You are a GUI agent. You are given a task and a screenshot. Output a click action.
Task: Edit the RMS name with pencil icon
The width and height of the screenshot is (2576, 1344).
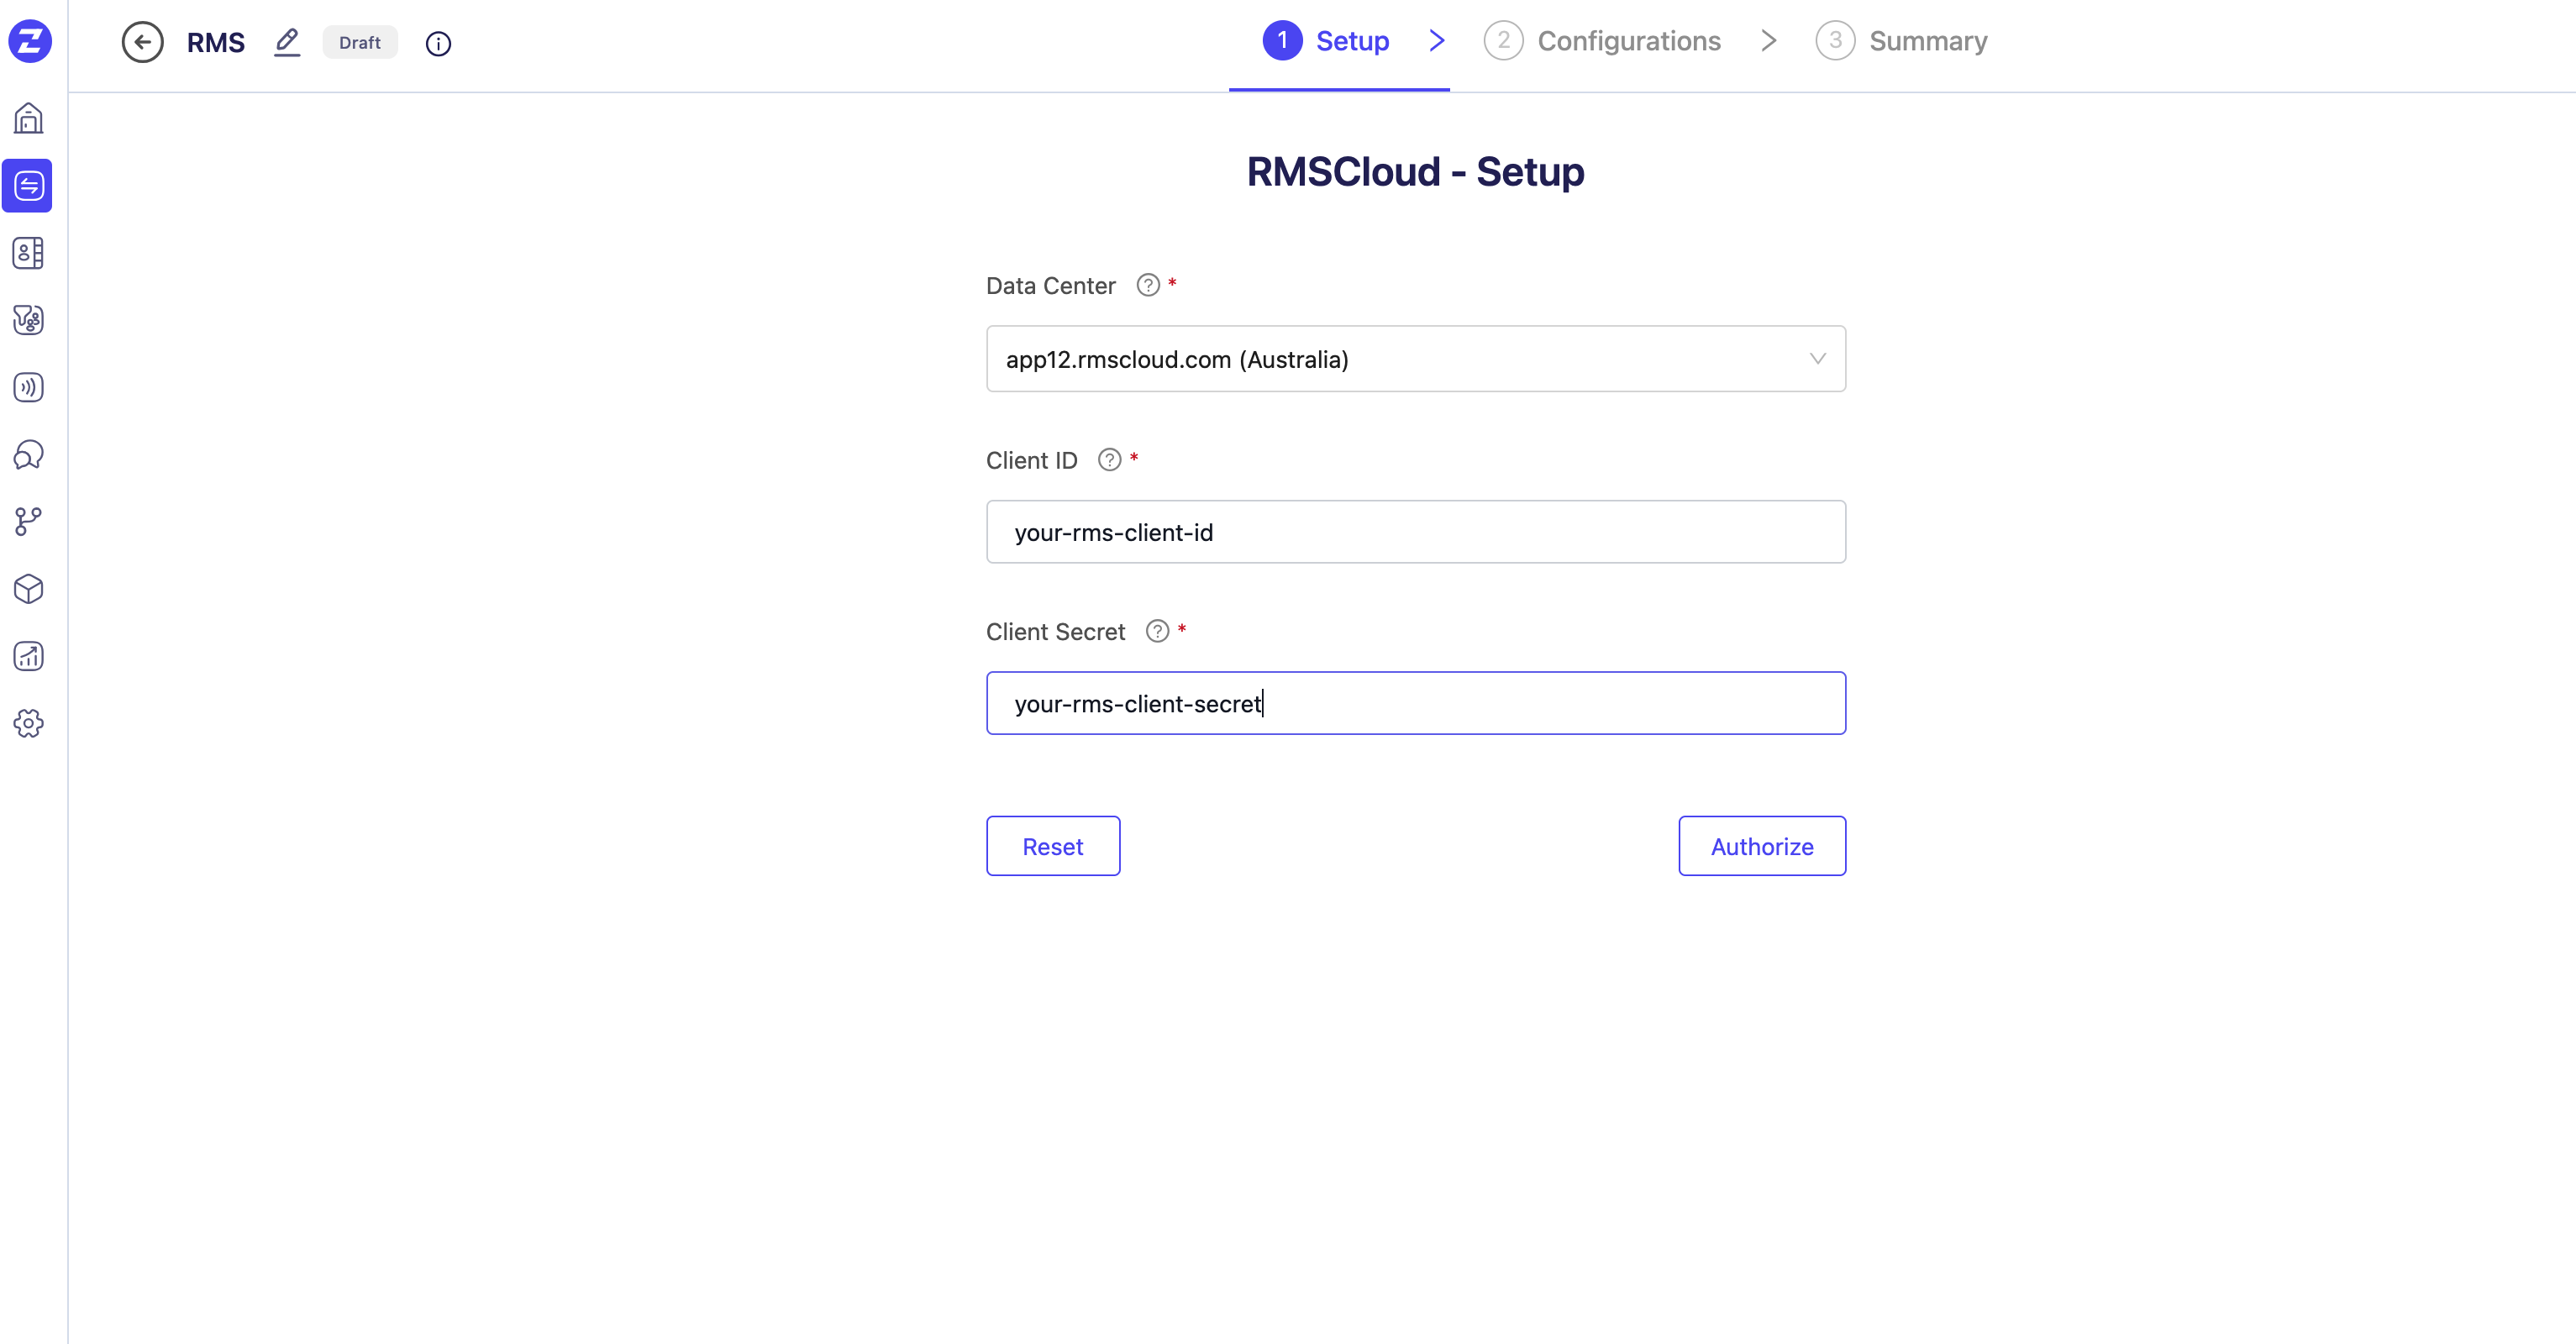point(287,42)
